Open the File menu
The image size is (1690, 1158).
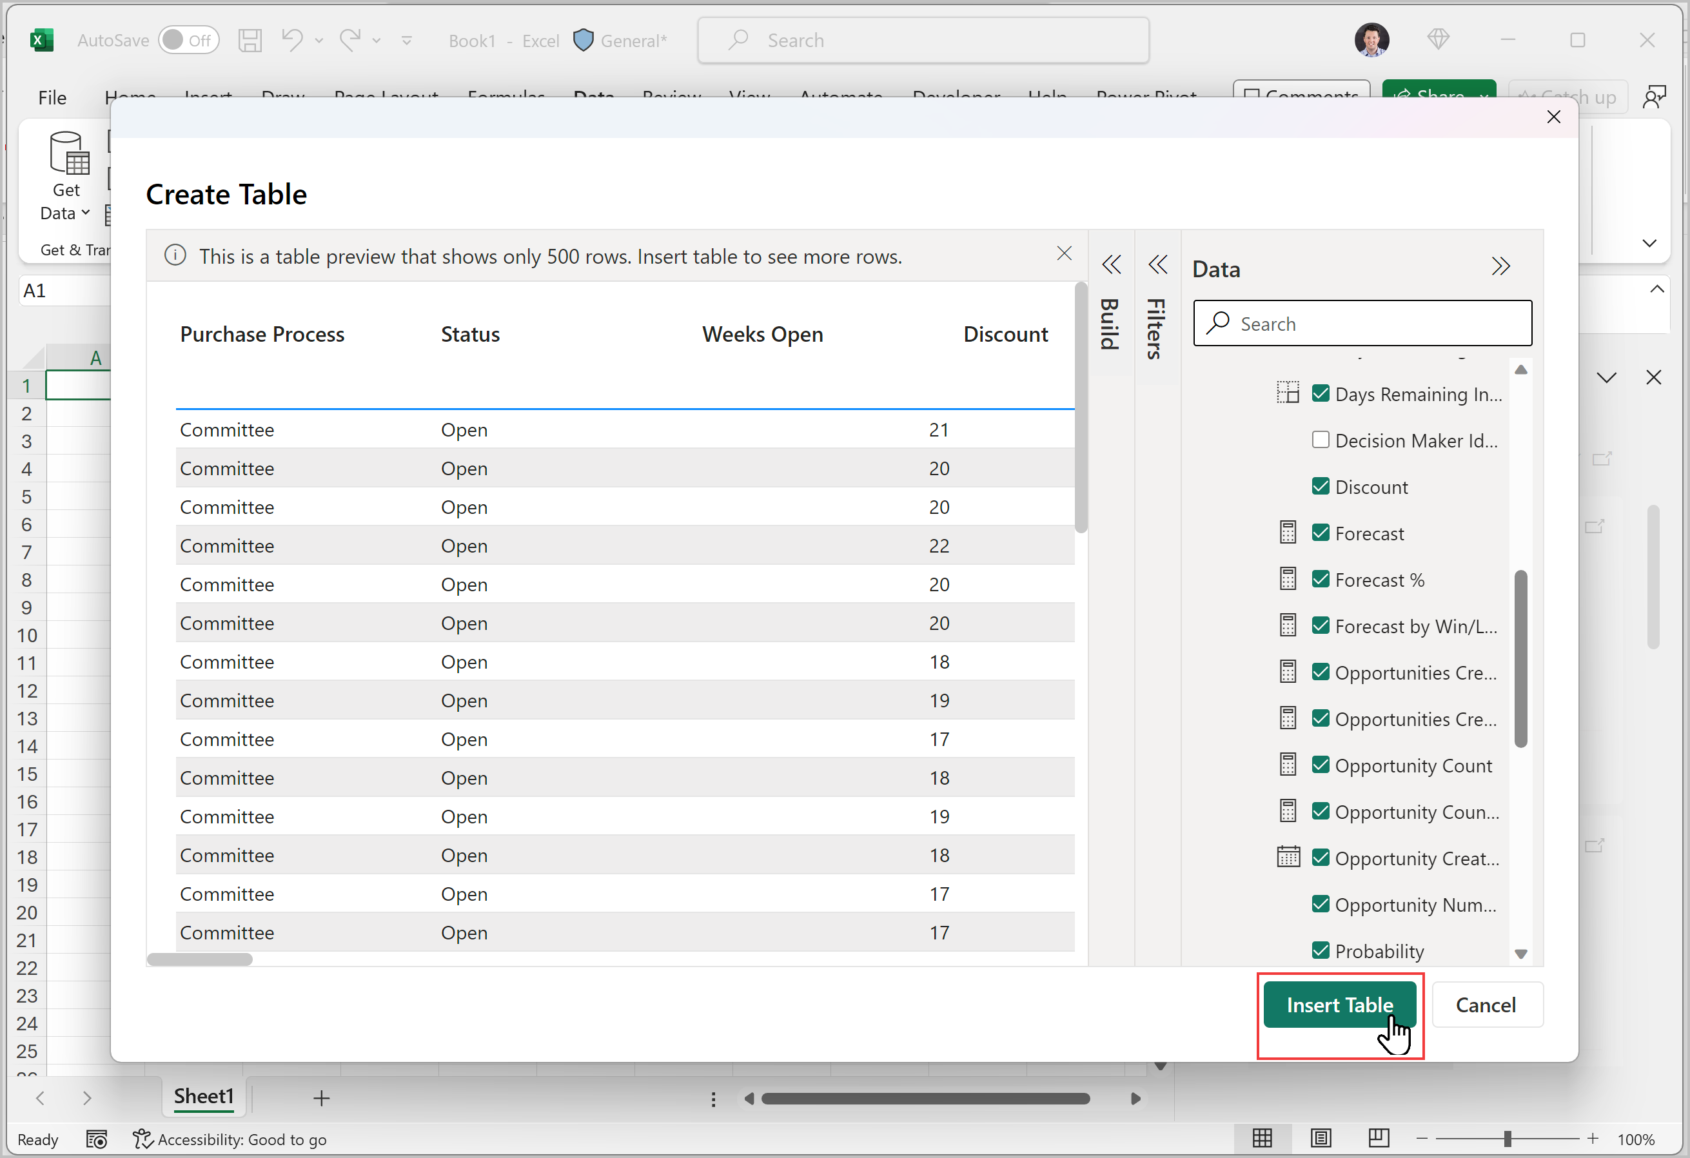pos(52,97)
